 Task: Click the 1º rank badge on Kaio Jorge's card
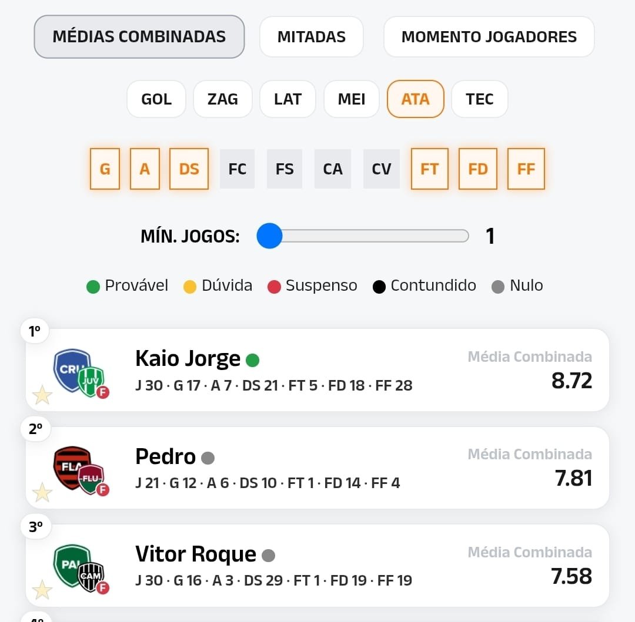35,331
